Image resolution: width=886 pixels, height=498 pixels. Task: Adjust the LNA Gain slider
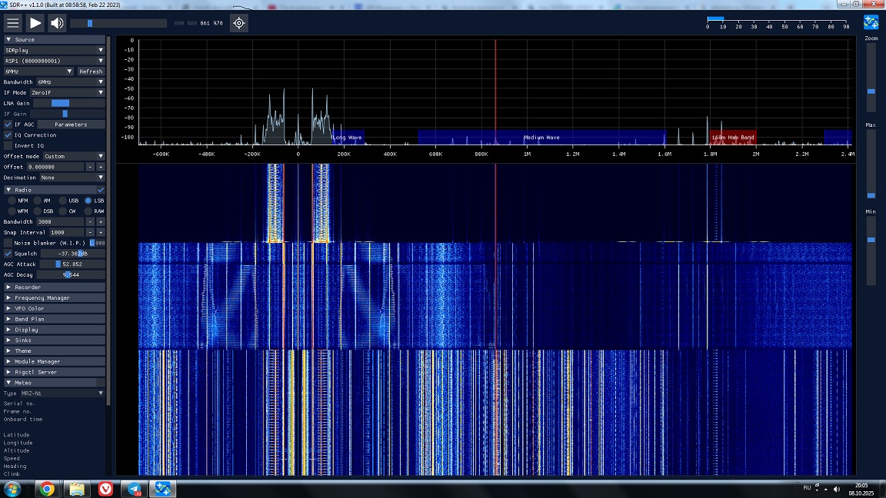click(61, 103)
